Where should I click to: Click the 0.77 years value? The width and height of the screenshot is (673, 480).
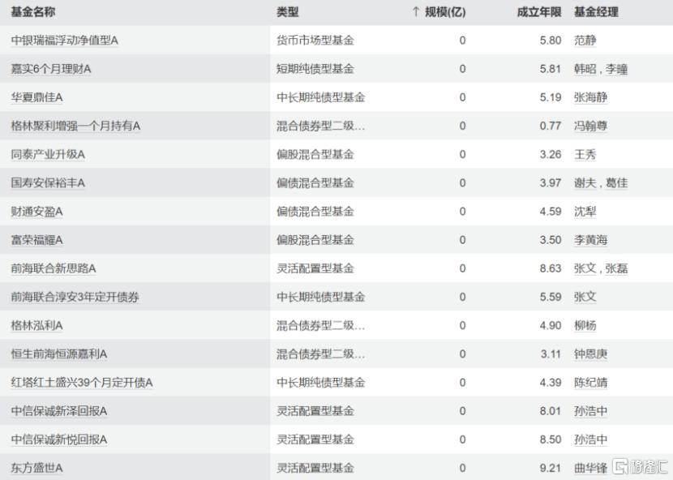pyautogui.click(x=551, y=126)
